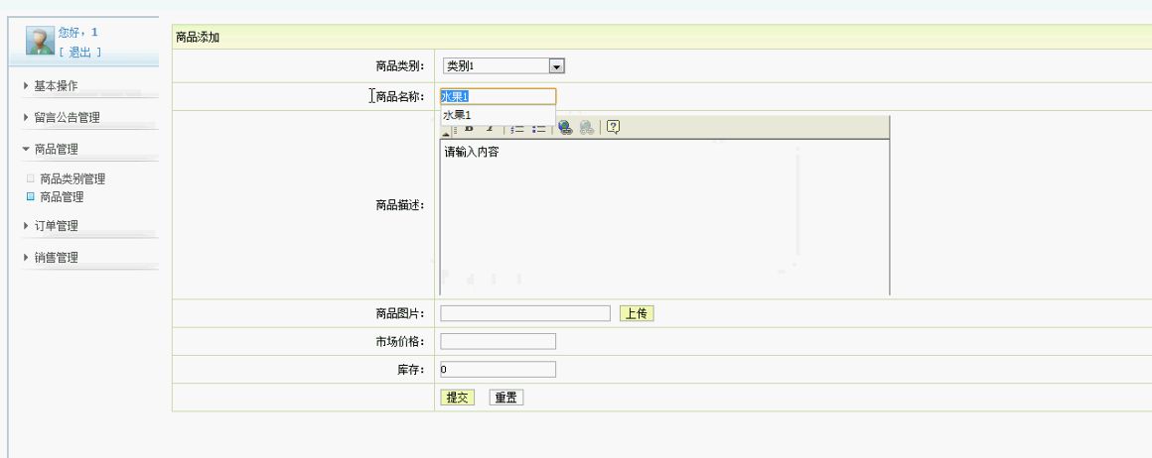Submit the form with 提交
The image size is (1152, 458).
(458, 398)
